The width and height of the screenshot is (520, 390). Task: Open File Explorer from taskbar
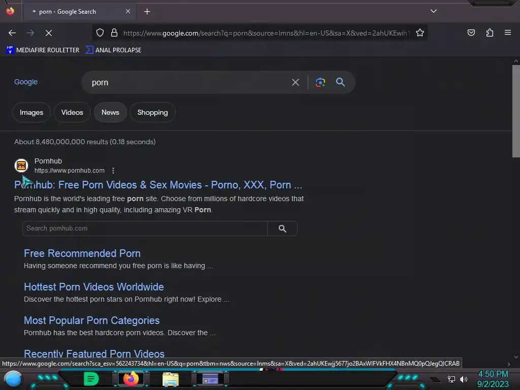(x=171, y=379)
